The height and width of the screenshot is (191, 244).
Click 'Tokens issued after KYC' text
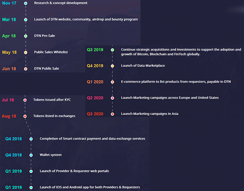(x=52, y=100)
